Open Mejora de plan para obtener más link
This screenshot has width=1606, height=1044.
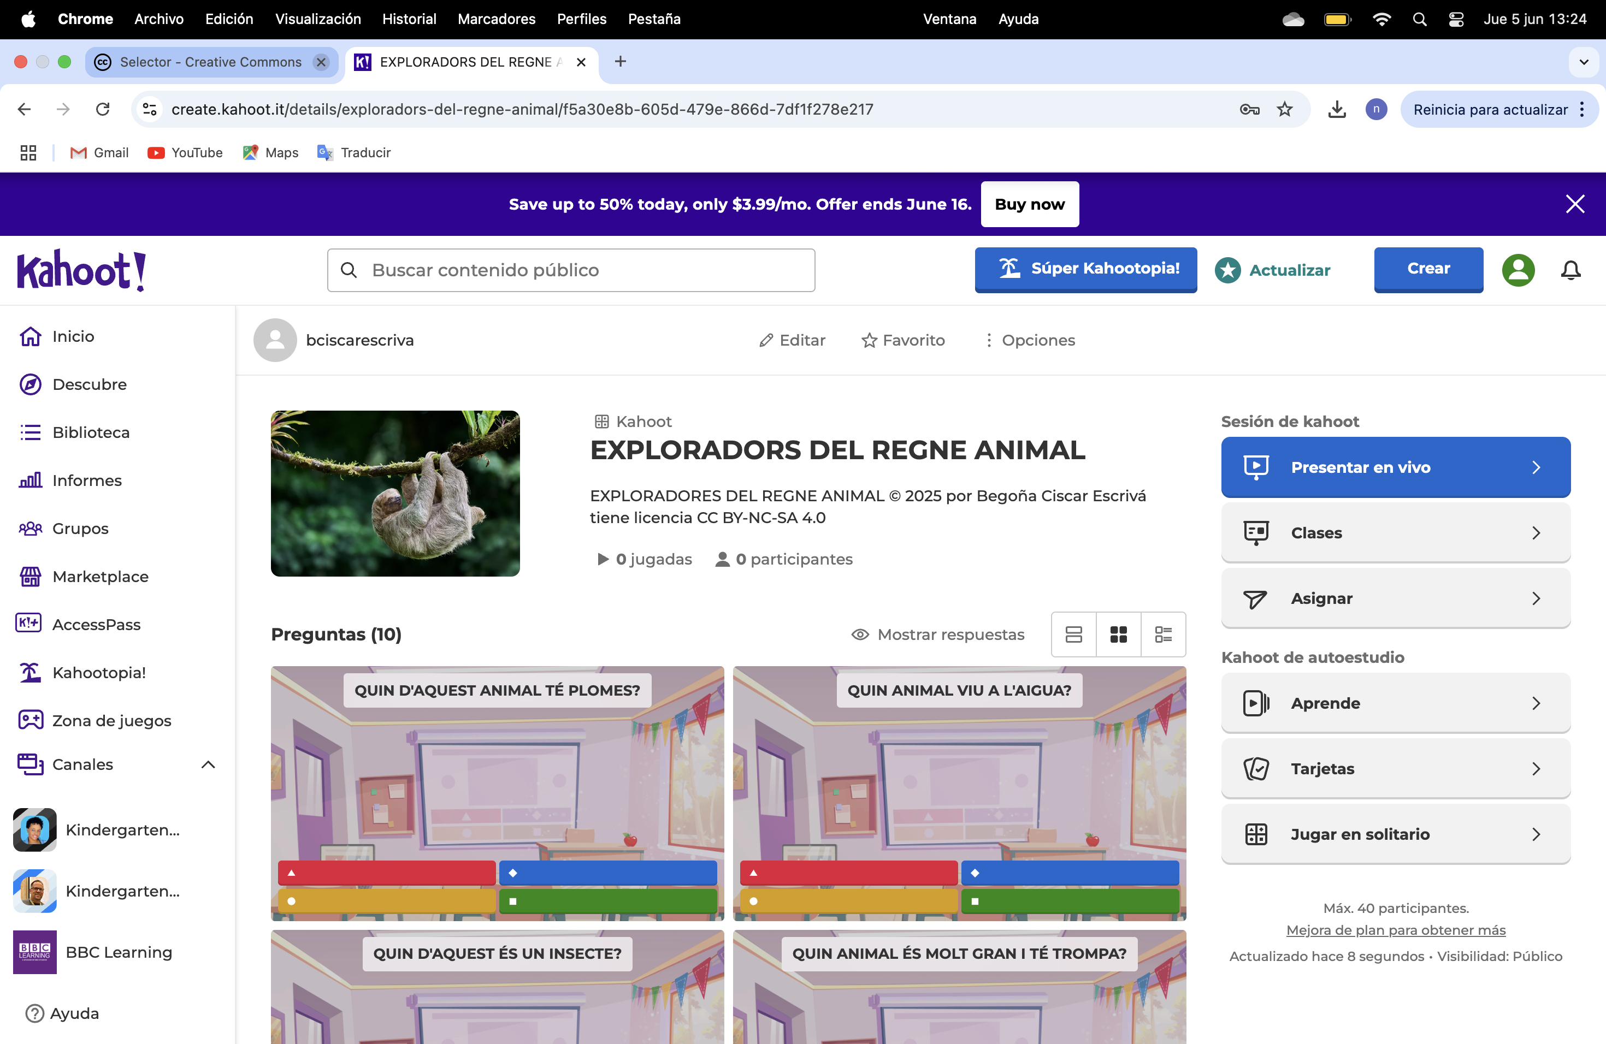(1396, 930)
